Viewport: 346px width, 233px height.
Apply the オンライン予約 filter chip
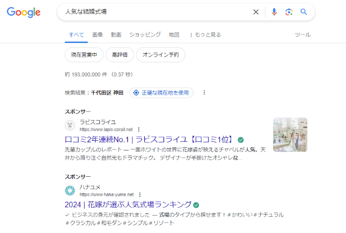click(x=161, y=55)
